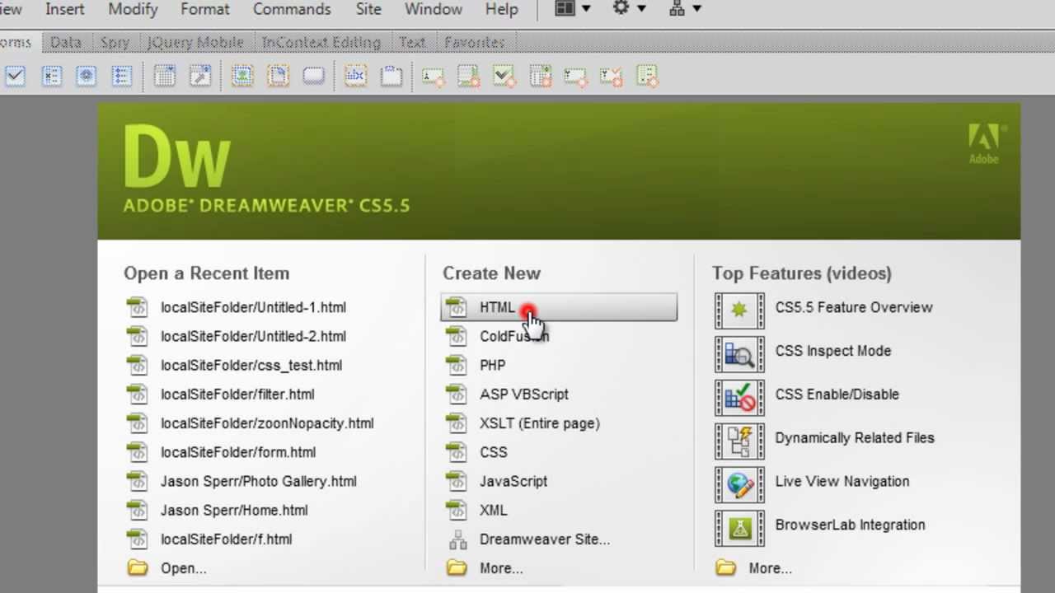Watch CSS Enable/Disable video
This screenshot has width=1055, height=593.
(x=837, y=395)
